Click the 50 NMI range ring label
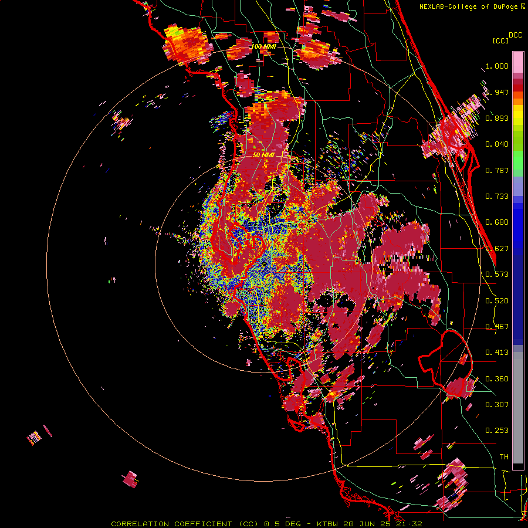 [x=263, y=155]
